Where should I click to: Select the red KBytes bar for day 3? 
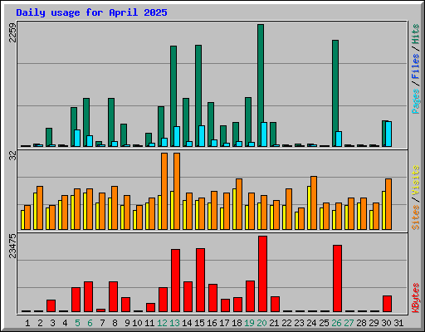tap(51, 305)
